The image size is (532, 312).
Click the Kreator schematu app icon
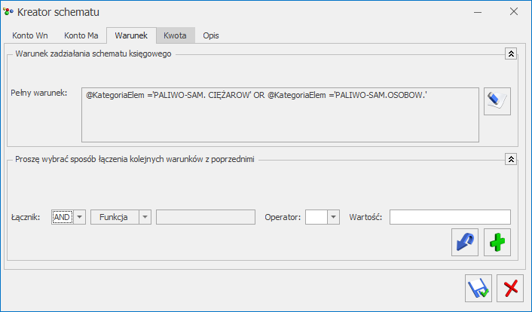8,12
